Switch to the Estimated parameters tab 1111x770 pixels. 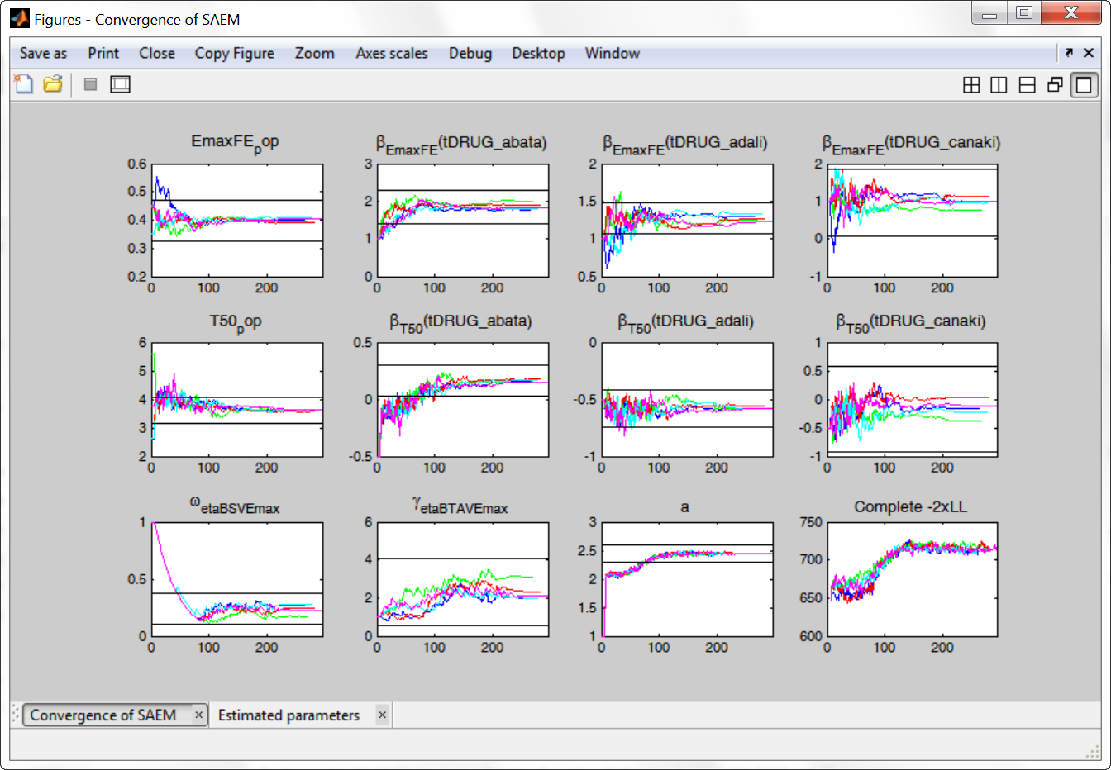click(291, 715)
